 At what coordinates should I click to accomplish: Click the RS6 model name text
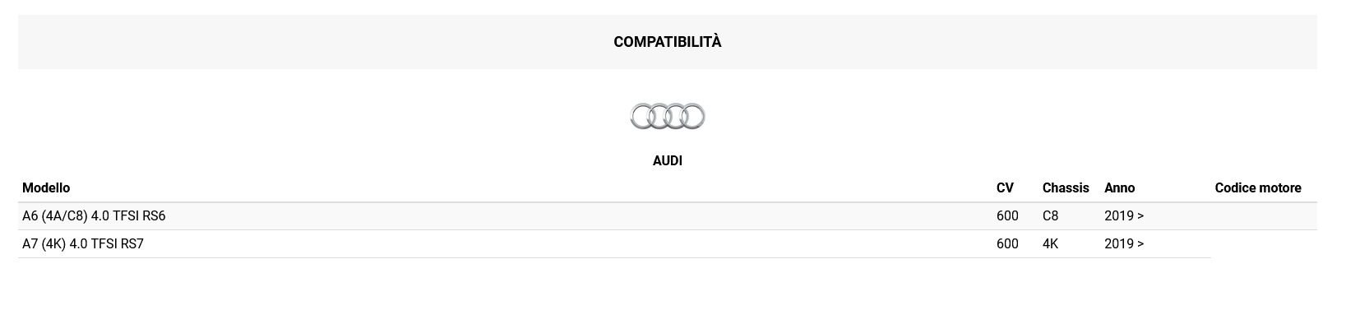pyautogui.click(x=94, y=216)
